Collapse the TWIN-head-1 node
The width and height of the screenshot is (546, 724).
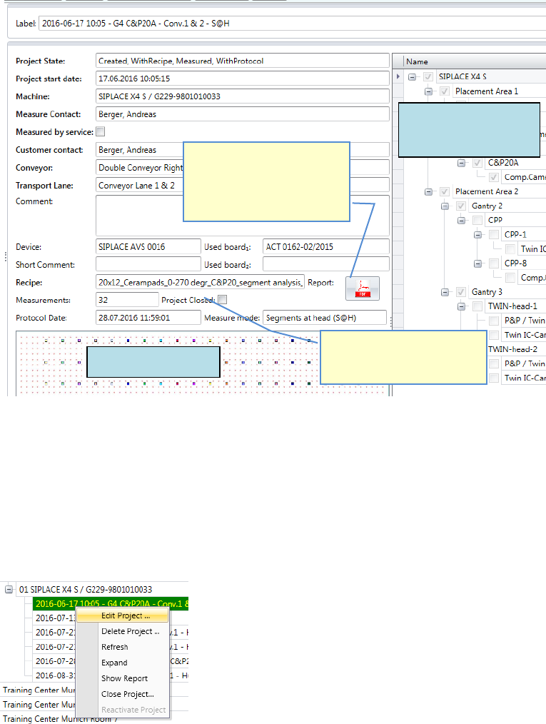(x=461, y=306)
